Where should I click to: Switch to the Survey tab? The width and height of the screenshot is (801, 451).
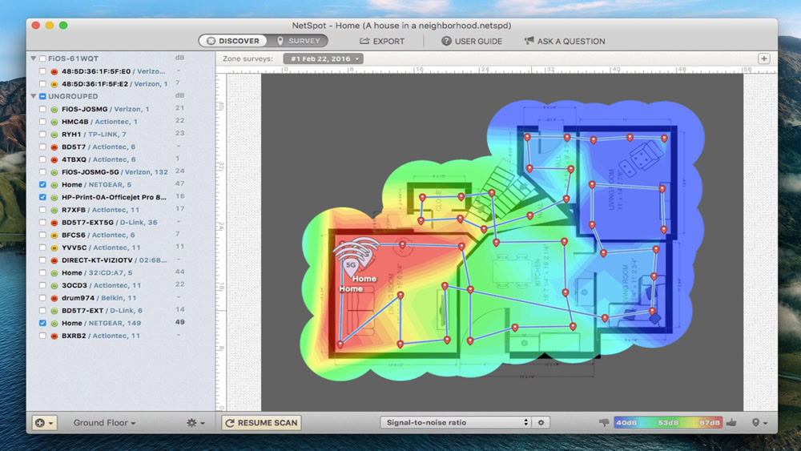(x=298, y=41)
